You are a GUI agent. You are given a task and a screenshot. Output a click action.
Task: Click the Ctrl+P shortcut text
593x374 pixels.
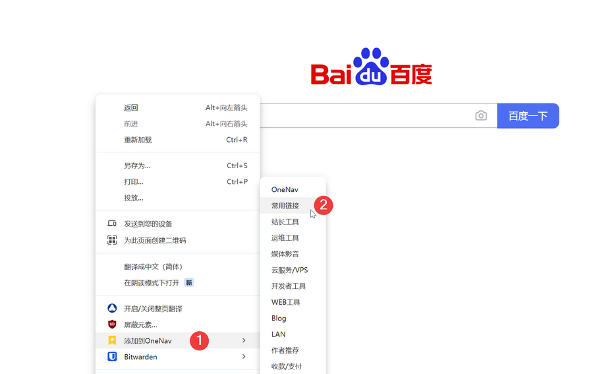point(237,181)
